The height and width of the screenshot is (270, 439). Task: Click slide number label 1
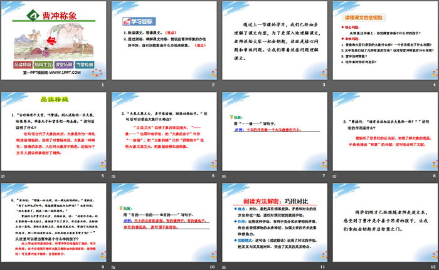(x=103, y=85)
